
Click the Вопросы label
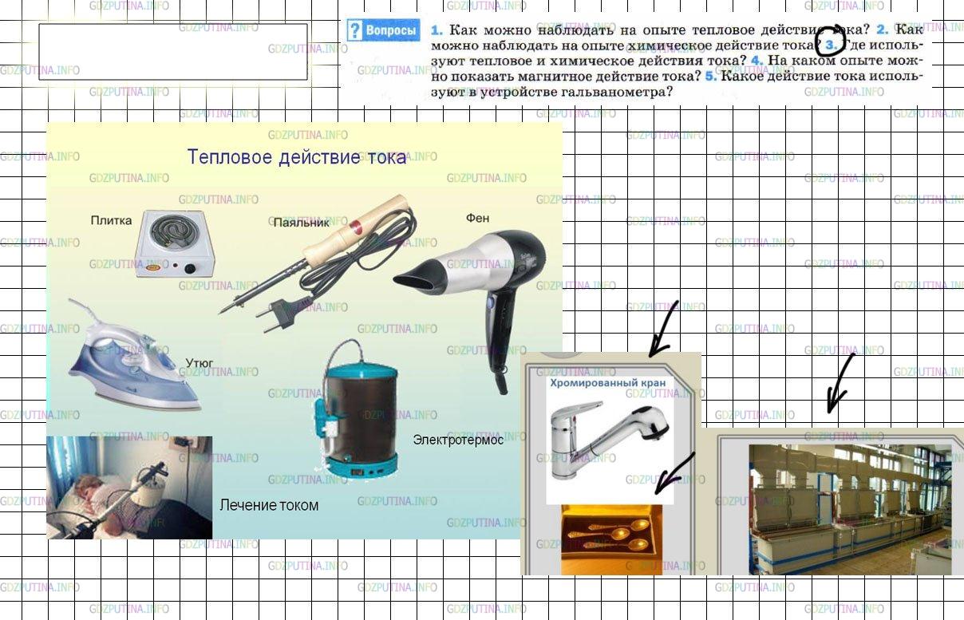[x=391, y=32]
